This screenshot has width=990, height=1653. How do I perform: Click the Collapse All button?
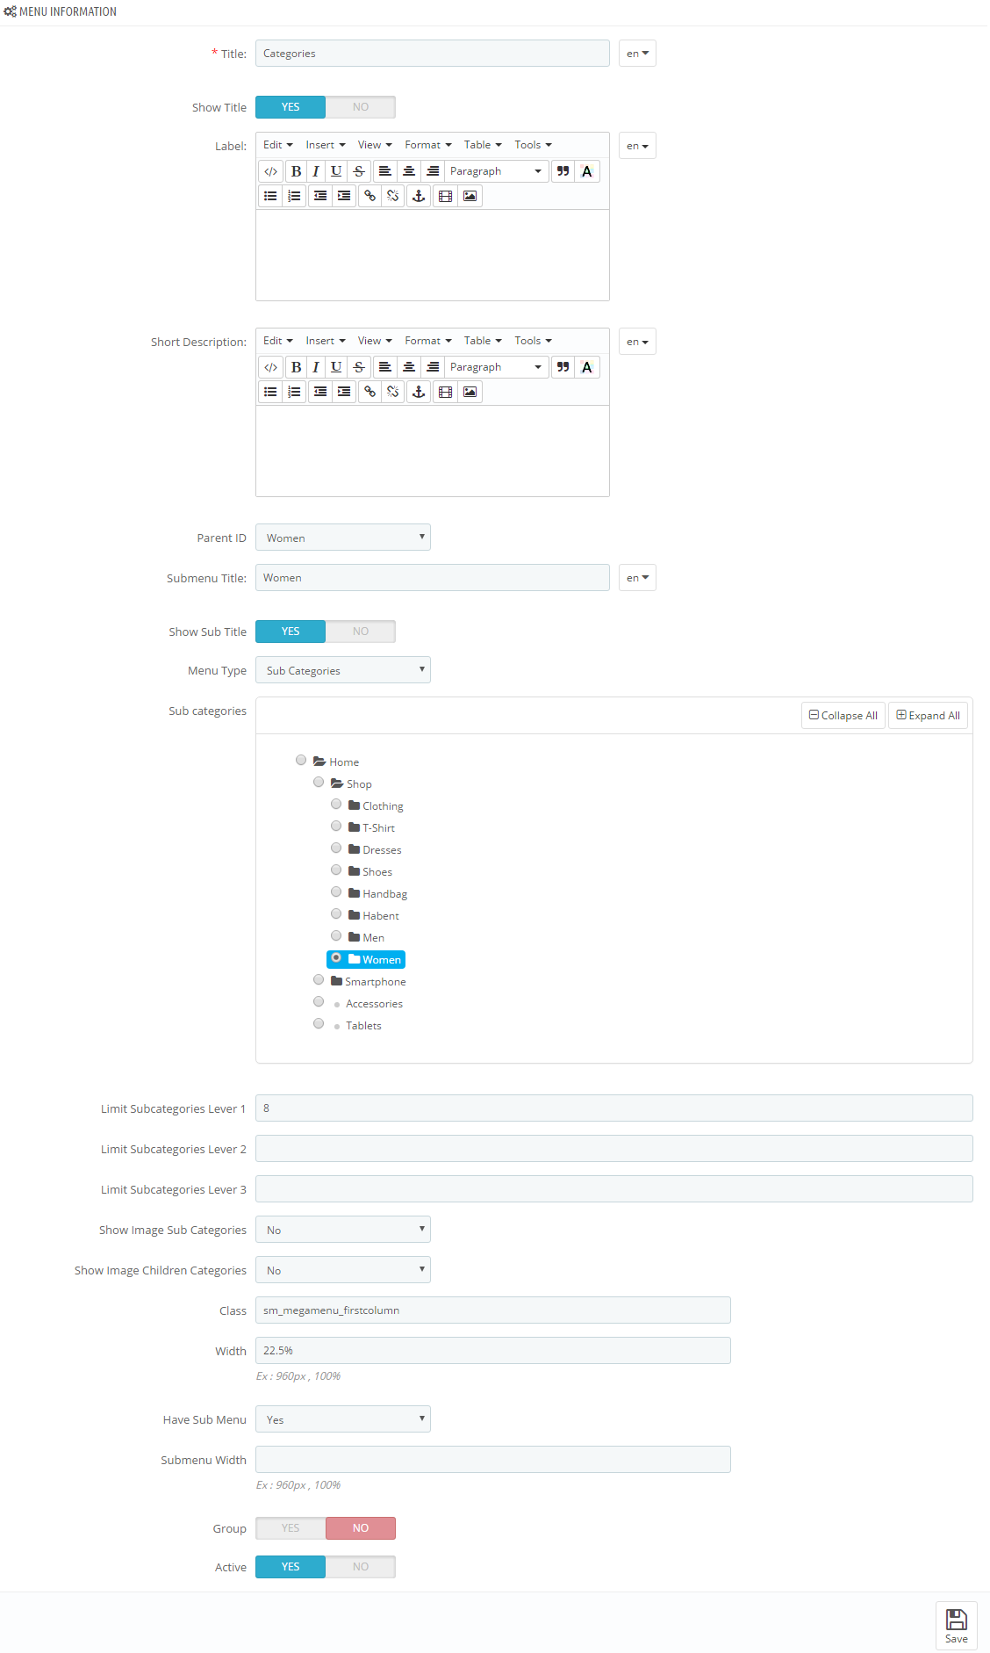[x=843, y=716]
